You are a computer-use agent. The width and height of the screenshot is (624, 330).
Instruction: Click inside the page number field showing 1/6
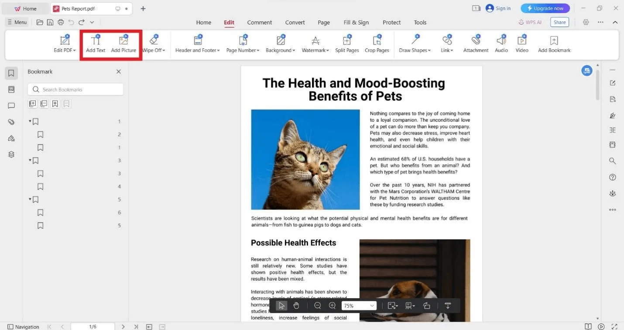click(93, 327)
